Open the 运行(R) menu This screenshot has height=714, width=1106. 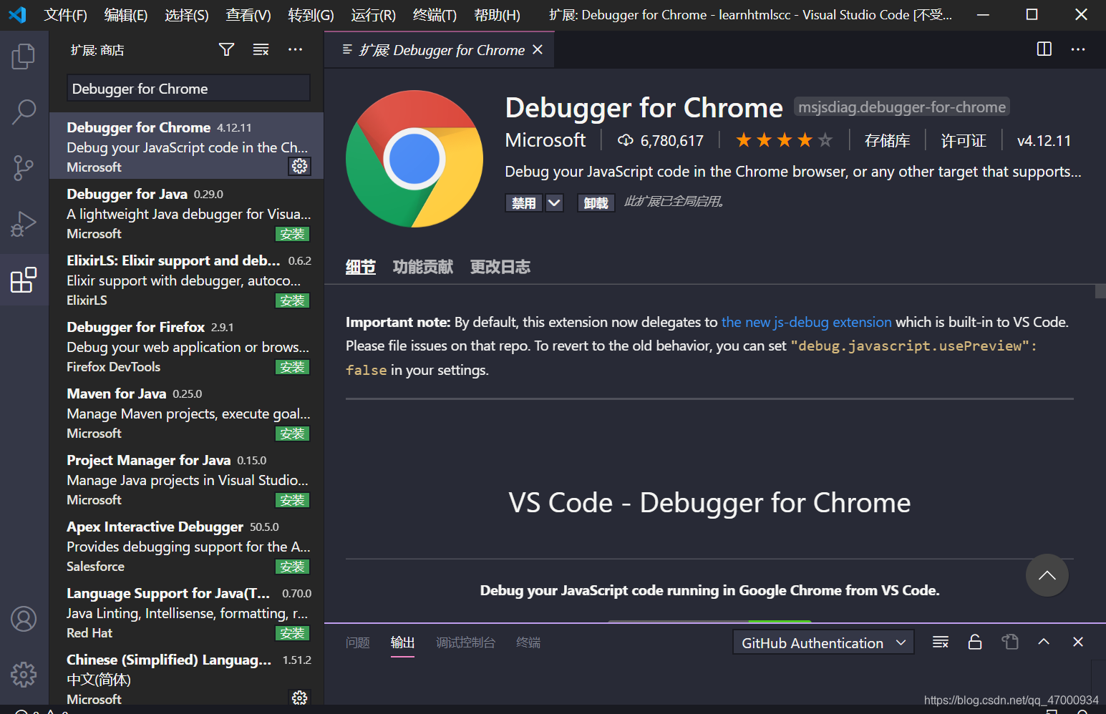pyautogui.click(x=373, y=15)
